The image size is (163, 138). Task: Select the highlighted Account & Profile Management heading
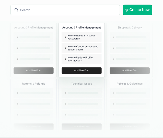[81, 27]
